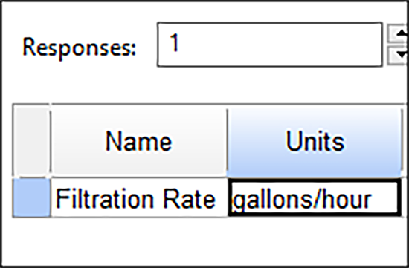The height and width of the screenshot is (268, 409).
Task: Select the Name column header
Action: 139,141
